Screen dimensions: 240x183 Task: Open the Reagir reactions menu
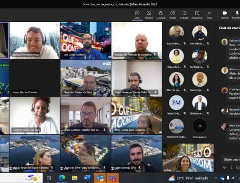[x=173, y=15]
